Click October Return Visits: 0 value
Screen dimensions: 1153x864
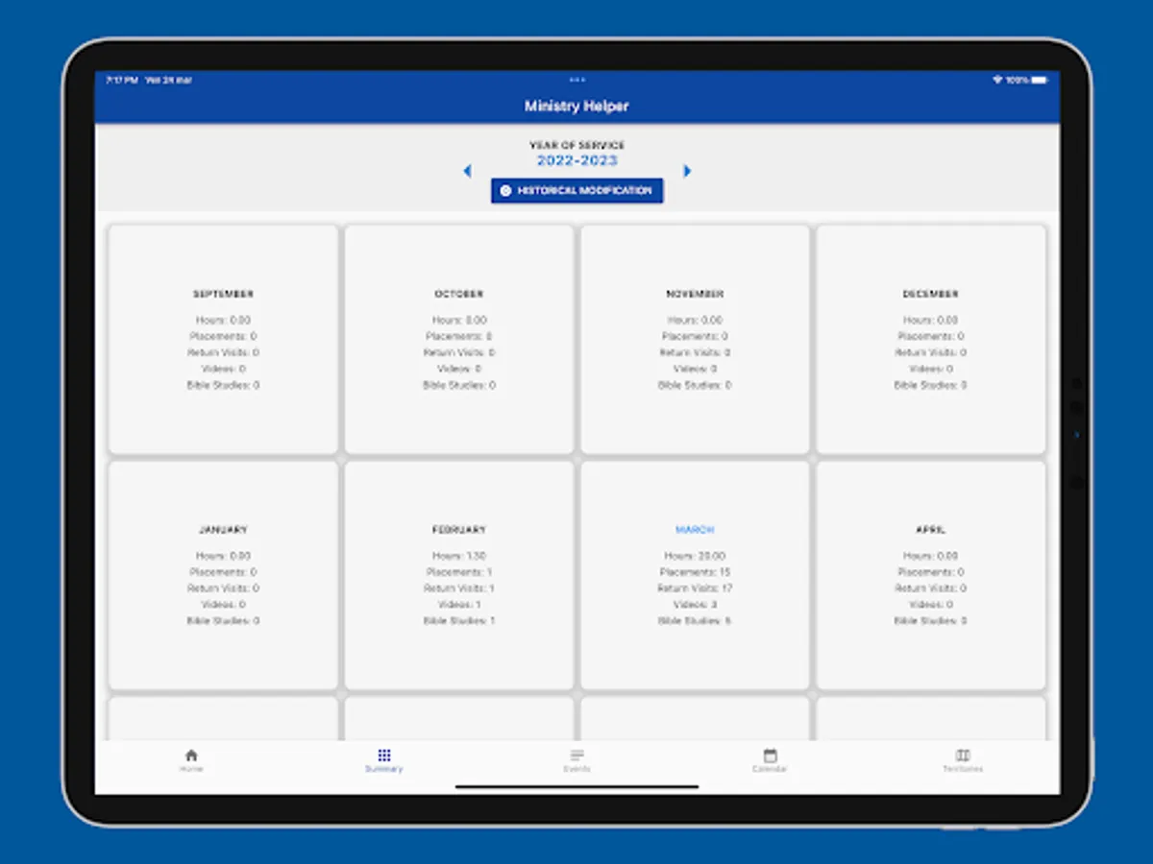click(459, 352)
